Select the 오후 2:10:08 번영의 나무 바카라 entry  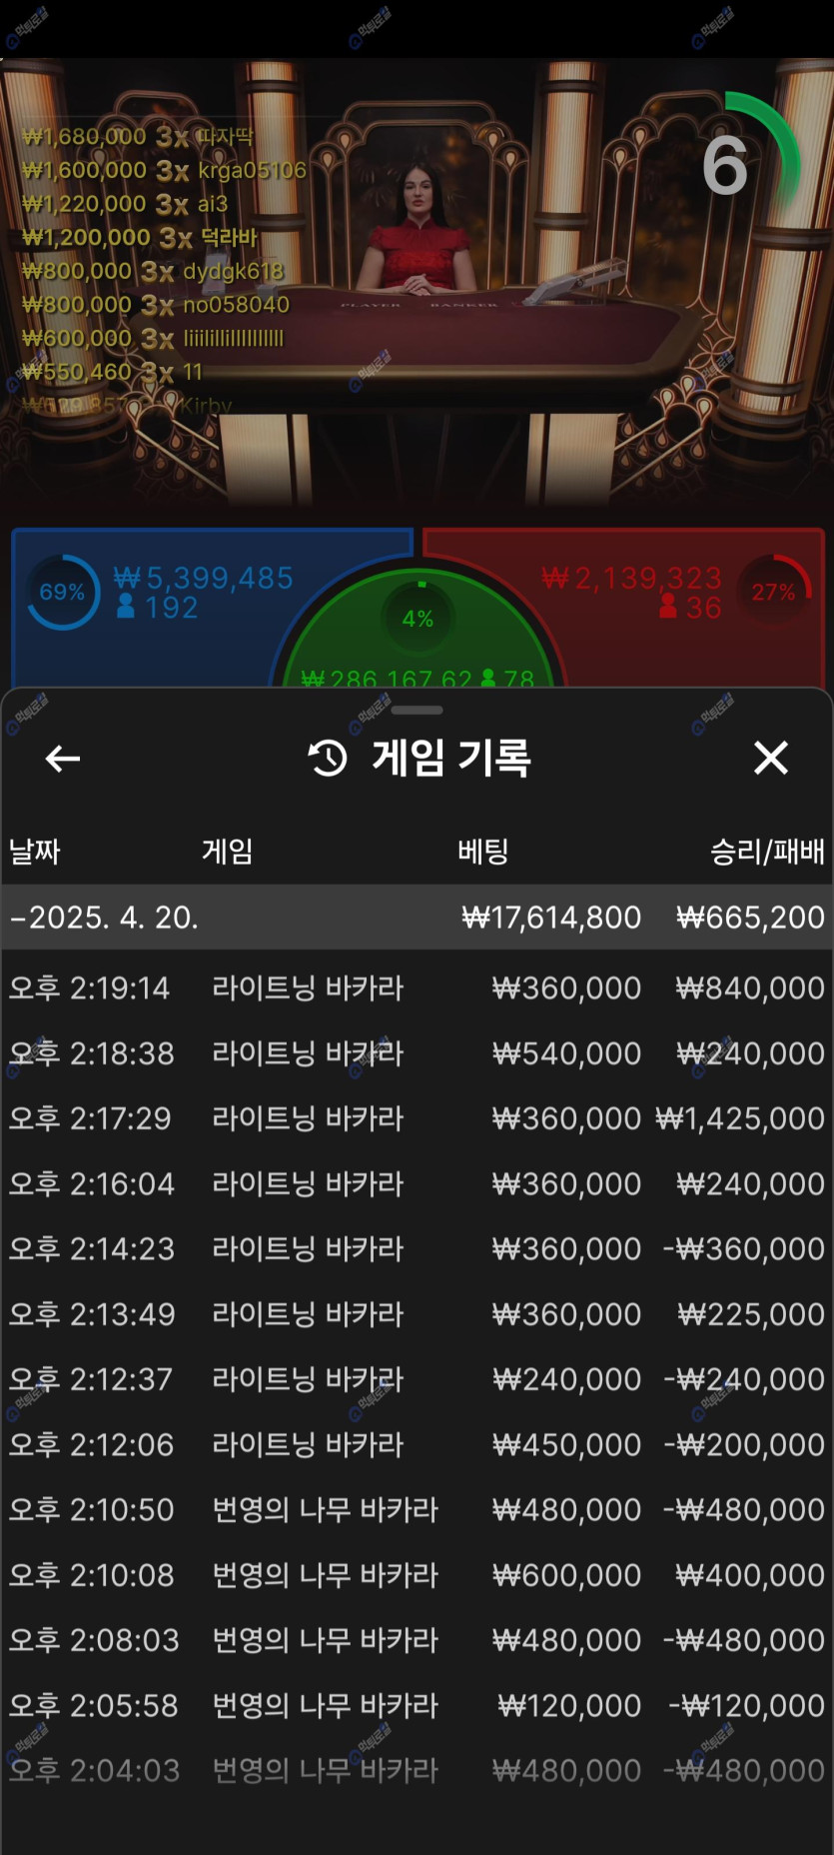417,1575
